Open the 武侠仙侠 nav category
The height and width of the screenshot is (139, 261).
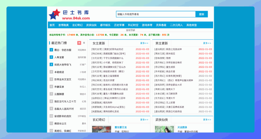[91, 25]
